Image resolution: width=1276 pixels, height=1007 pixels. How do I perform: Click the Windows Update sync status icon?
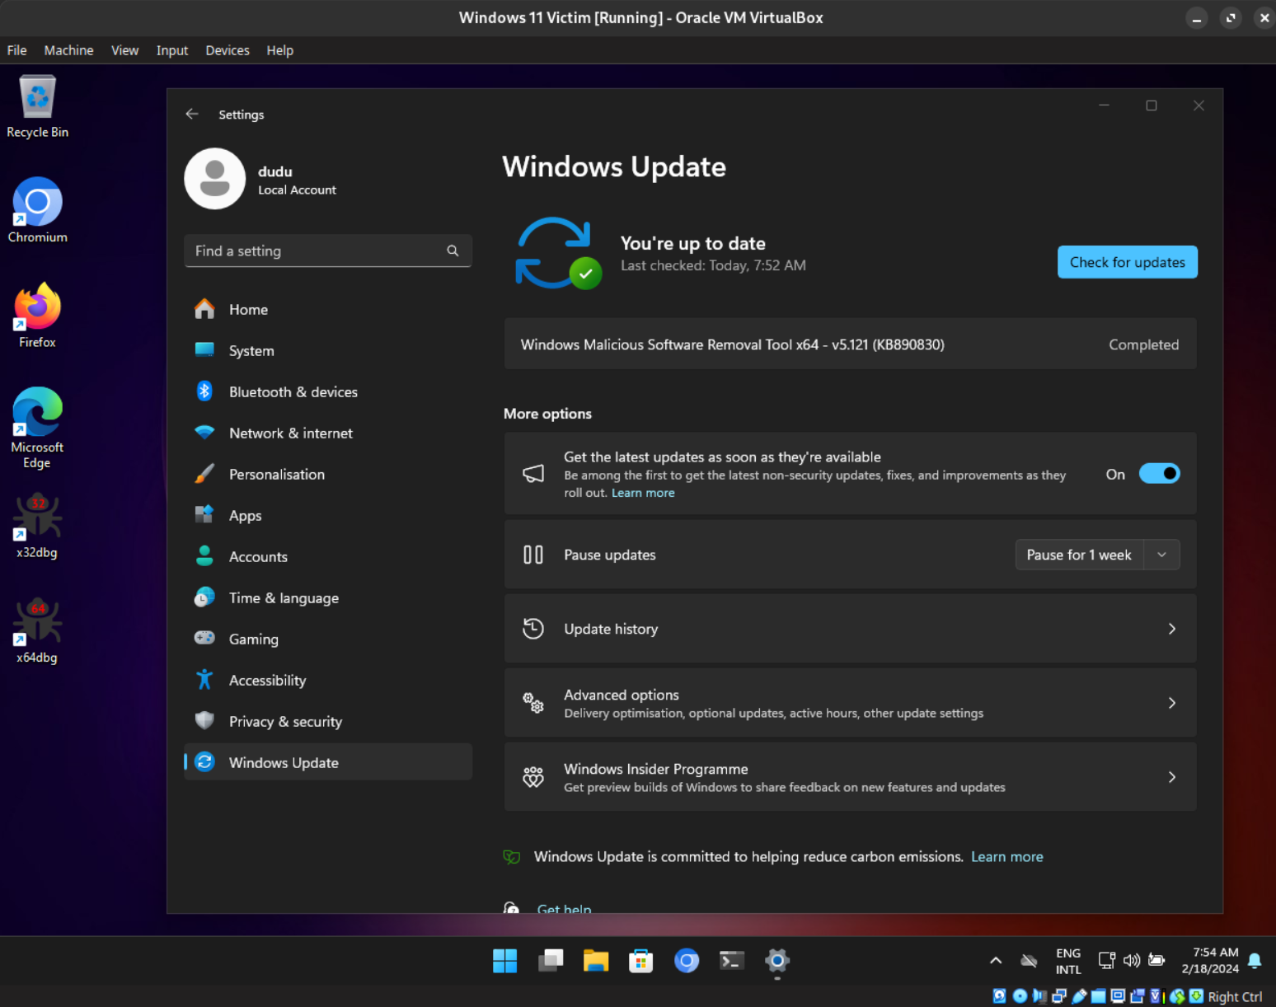point(558,253)
